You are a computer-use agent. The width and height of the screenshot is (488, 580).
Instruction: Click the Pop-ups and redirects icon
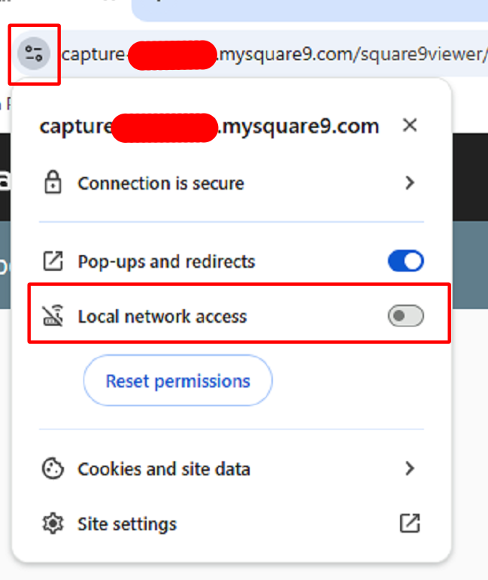[x=53, y=262]
